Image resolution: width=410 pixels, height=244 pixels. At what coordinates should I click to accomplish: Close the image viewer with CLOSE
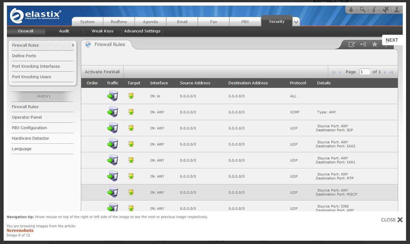pyautogui.click(x=392, y=220)
